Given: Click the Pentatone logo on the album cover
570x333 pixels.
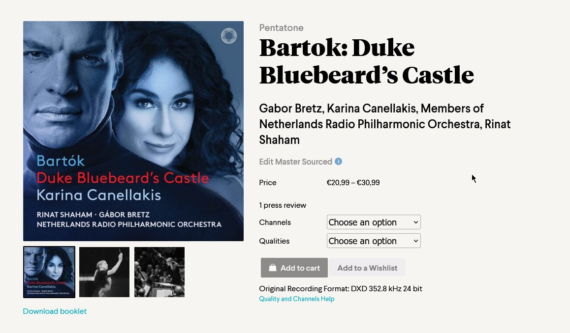Looking at the screenshot, I should (229, 36).
